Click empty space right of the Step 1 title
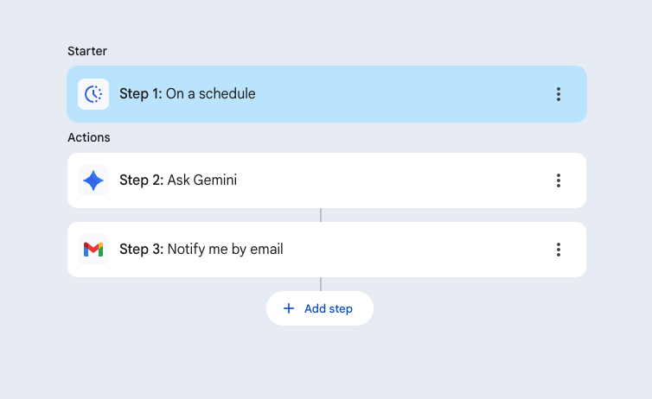Screen dimensions: 652x399 tap(398, 94)
